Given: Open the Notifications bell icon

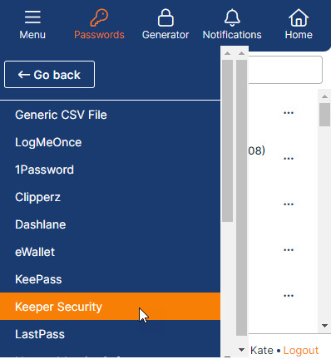Looking at the screenshot, I should point(232,17).
